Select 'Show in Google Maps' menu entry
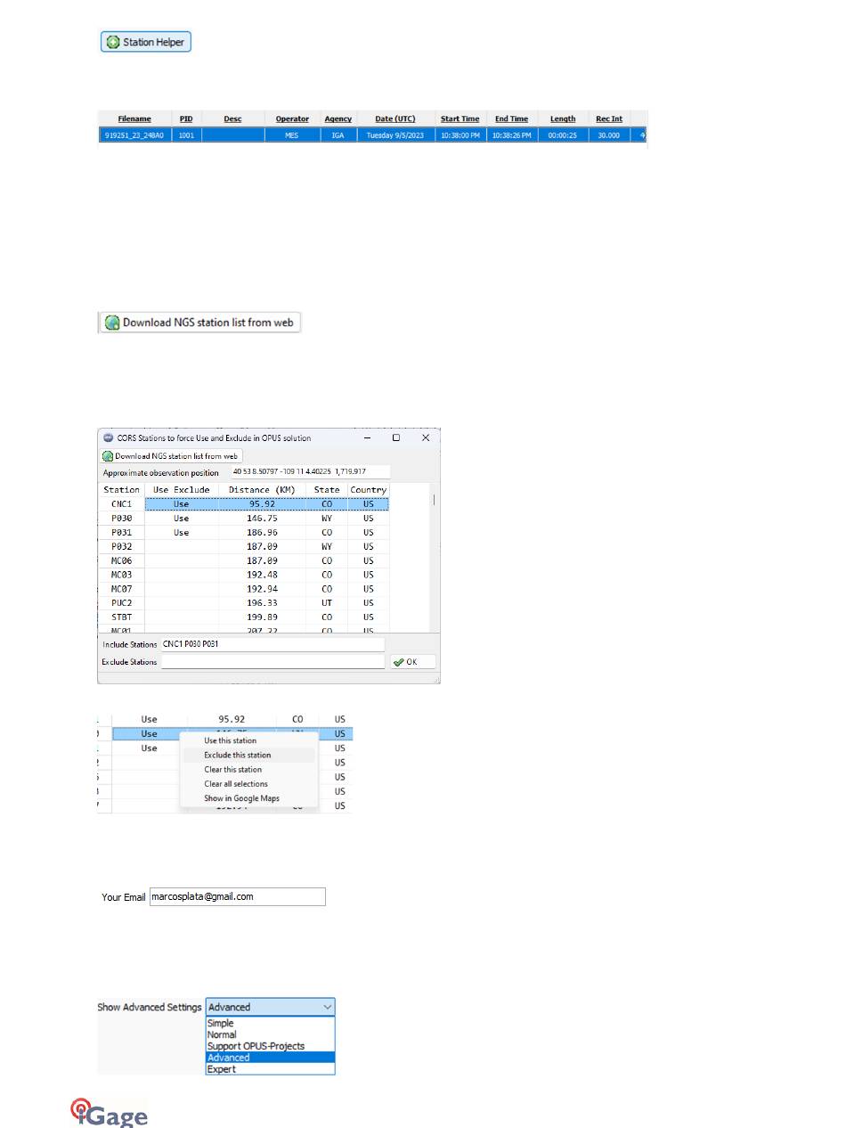The width and height of the screenshot is (846, 1128). point(241,798)
